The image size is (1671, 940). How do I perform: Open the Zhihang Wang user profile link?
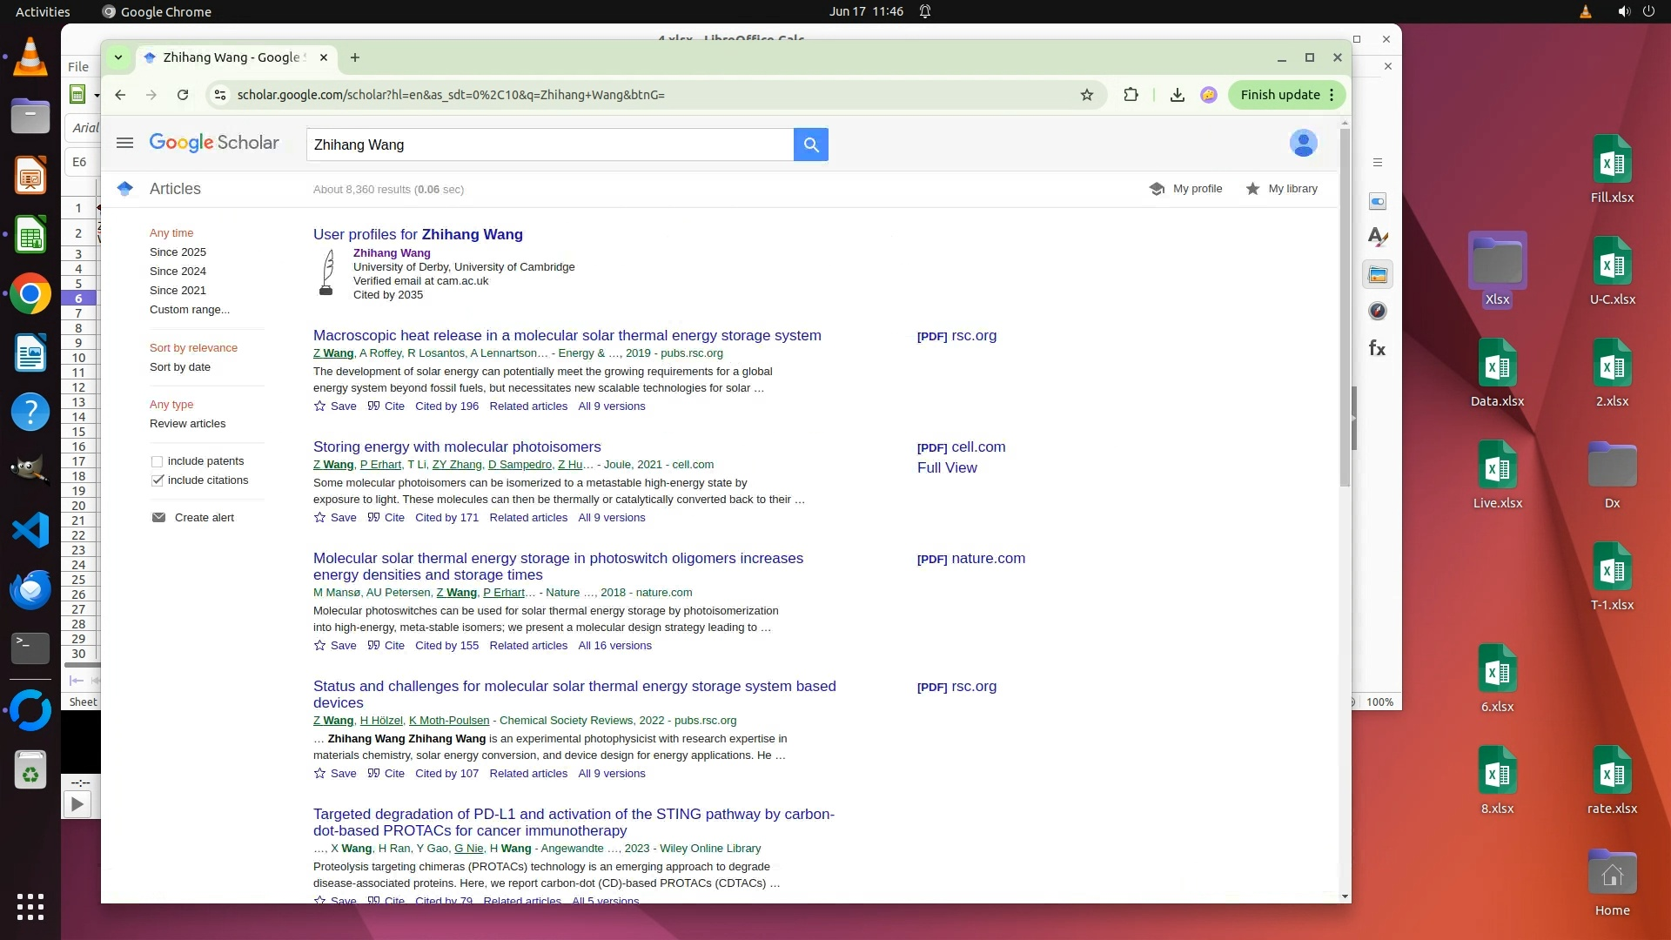click(x=392, y=253)
